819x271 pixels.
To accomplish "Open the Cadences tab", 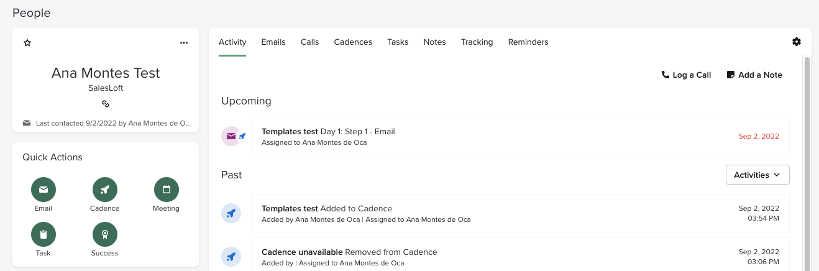I will [352, 42].
